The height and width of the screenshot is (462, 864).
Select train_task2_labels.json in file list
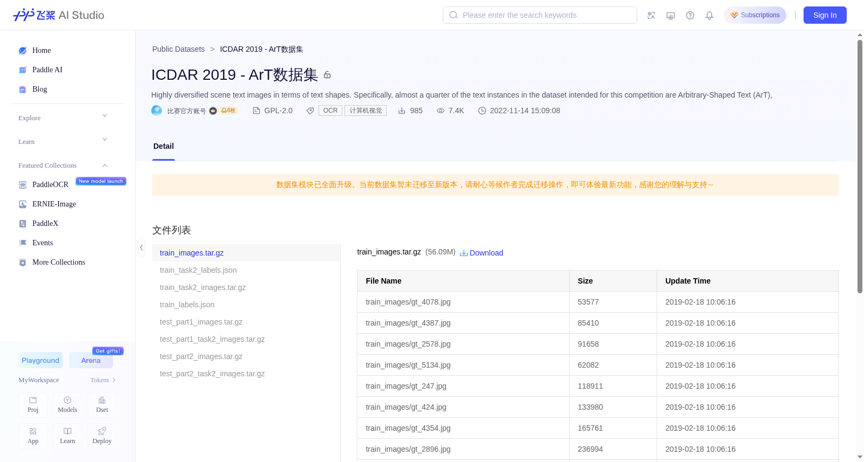point(246,270)
